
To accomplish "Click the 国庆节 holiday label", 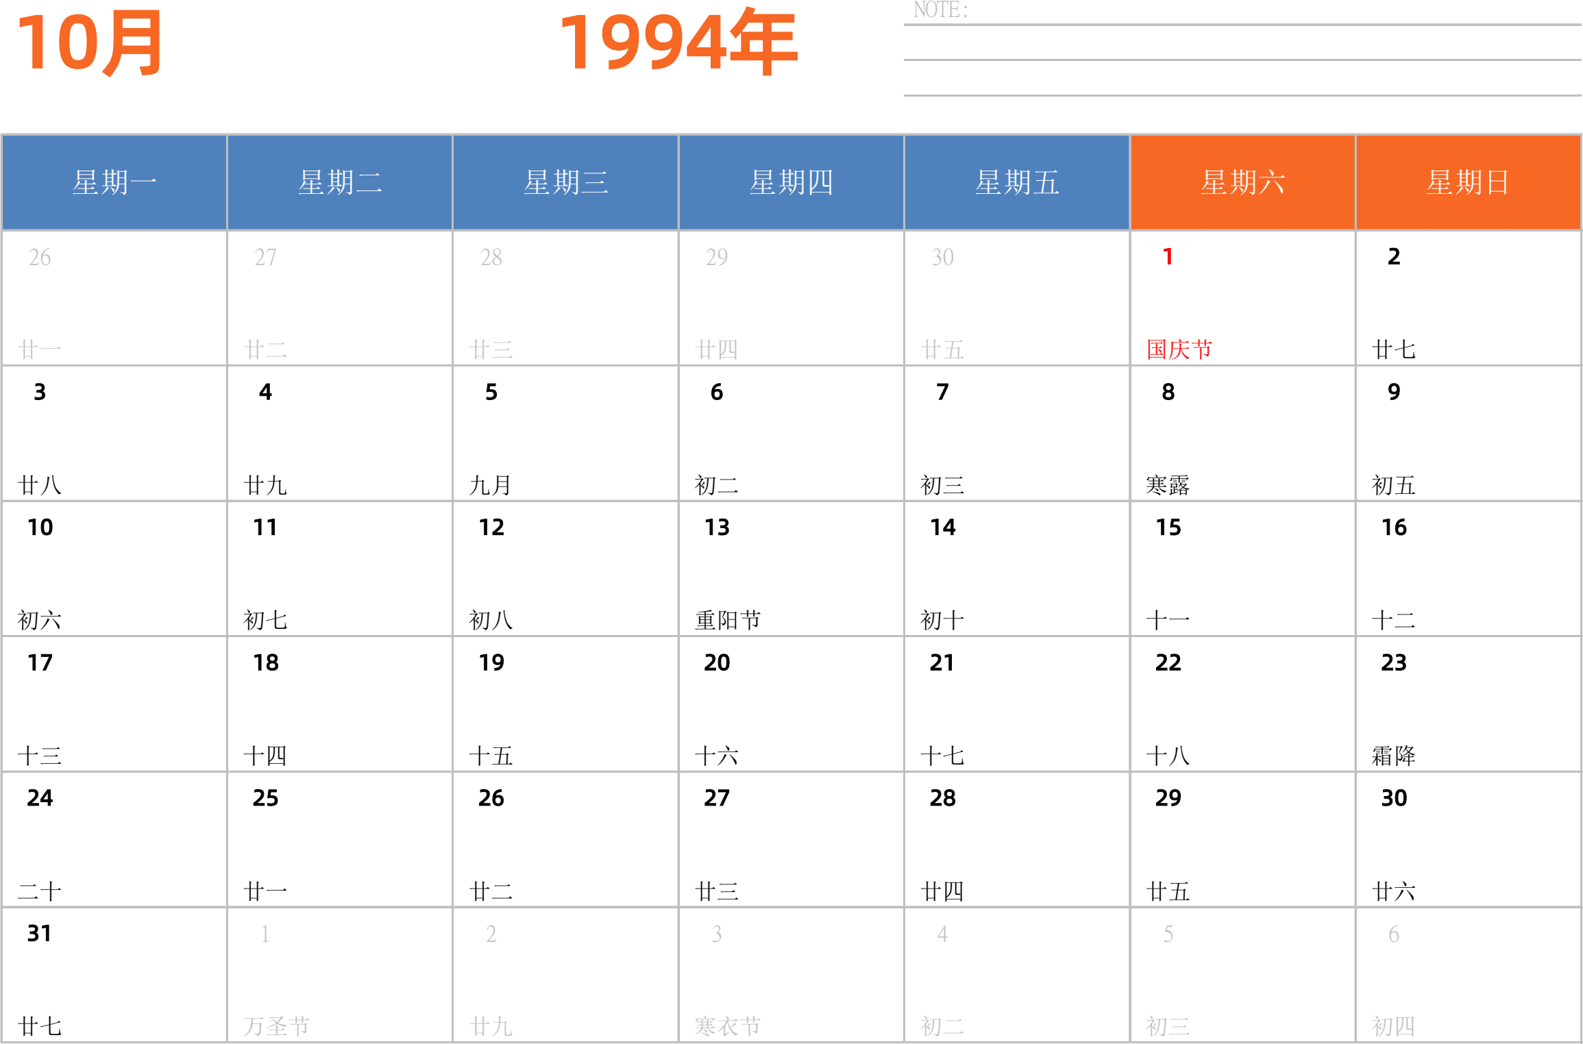I will pos(1179,349).
